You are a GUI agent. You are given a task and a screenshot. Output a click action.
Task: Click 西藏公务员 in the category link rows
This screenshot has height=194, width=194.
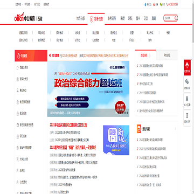24,33
